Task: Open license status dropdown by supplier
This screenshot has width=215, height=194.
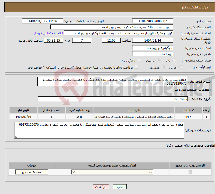Action: [x=112, y=172]
